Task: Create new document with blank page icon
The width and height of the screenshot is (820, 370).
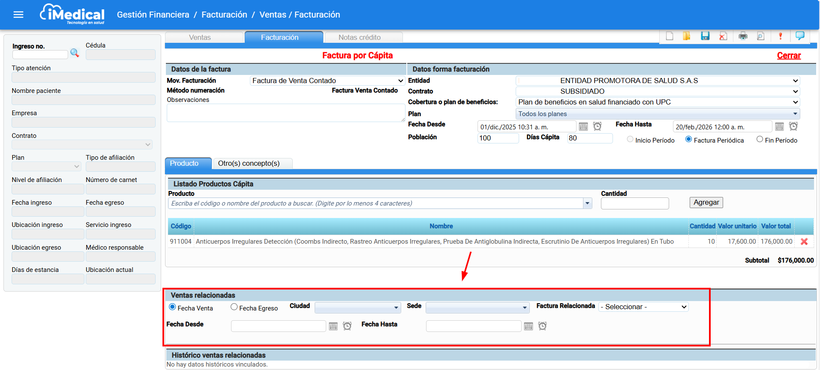Action: (x=670, y=36)
